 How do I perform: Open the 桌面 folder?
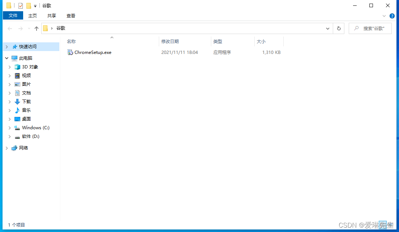coord(26,119)
